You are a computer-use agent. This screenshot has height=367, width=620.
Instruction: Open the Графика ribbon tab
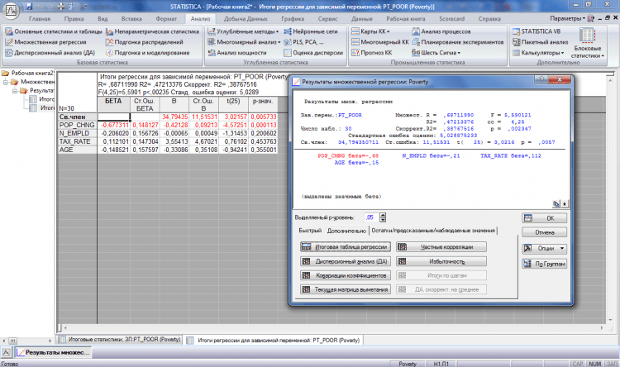[293, 18]
